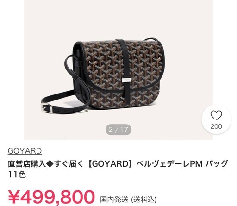Open the GOYARD brand link
This screenshot has width=237, height=206.
25,151
